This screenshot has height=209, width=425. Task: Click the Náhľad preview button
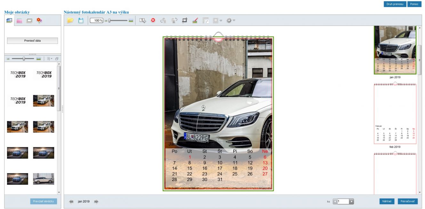coord(387,201)
